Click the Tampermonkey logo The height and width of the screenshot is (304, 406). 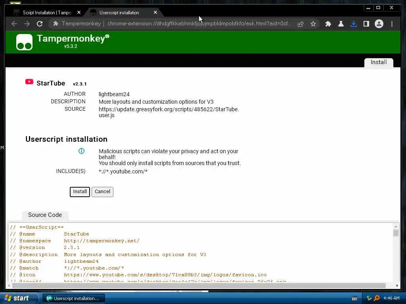[24, 42]
